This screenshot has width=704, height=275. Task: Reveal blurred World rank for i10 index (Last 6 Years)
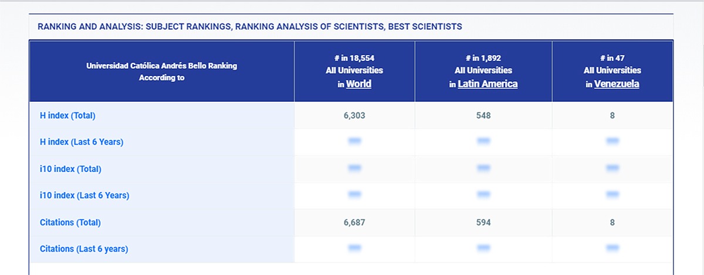354,195
